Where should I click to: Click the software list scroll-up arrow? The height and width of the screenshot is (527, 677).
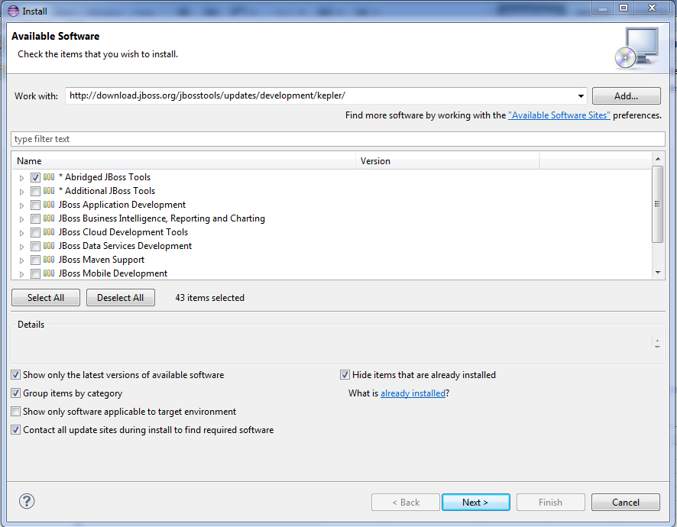658,159
